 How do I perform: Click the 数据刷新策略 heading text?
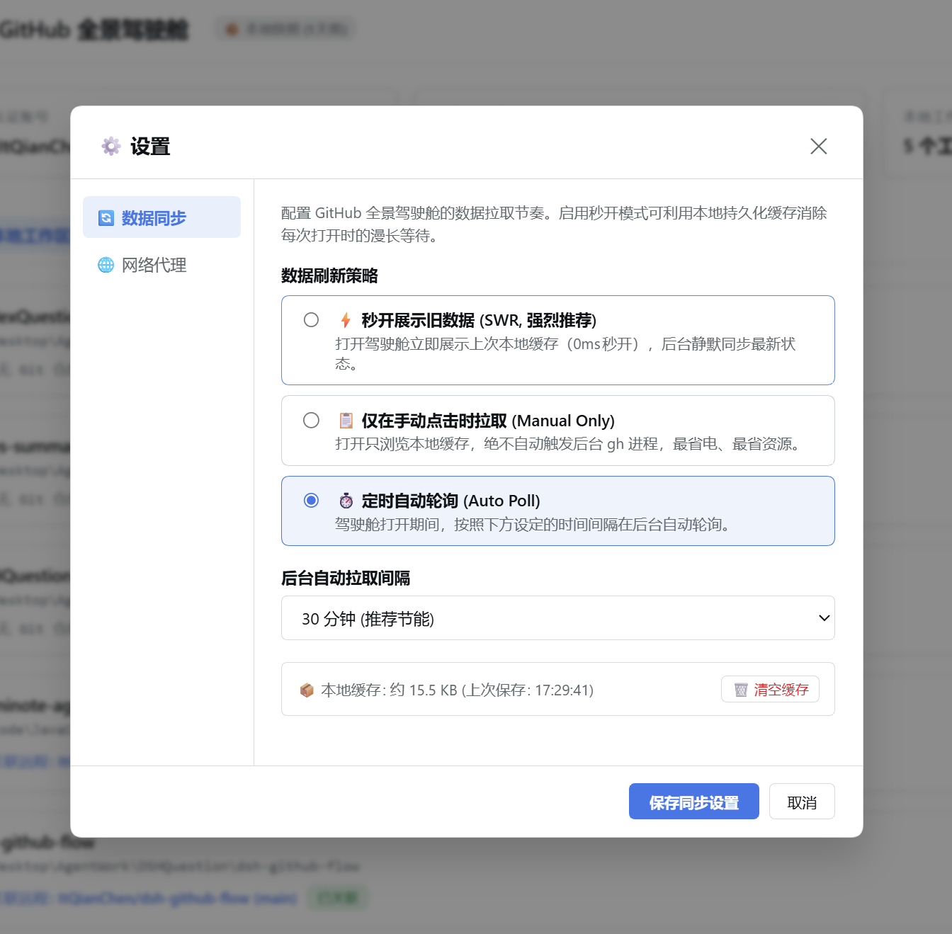point(329,275)
